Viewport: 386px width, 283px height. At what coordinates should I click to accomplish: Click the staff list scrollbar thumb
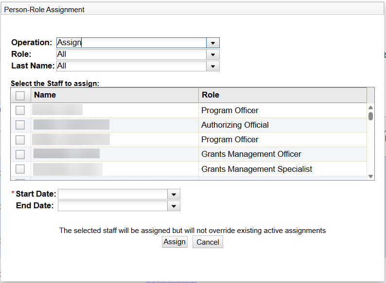pyautogui.click(x=370, y=116)
